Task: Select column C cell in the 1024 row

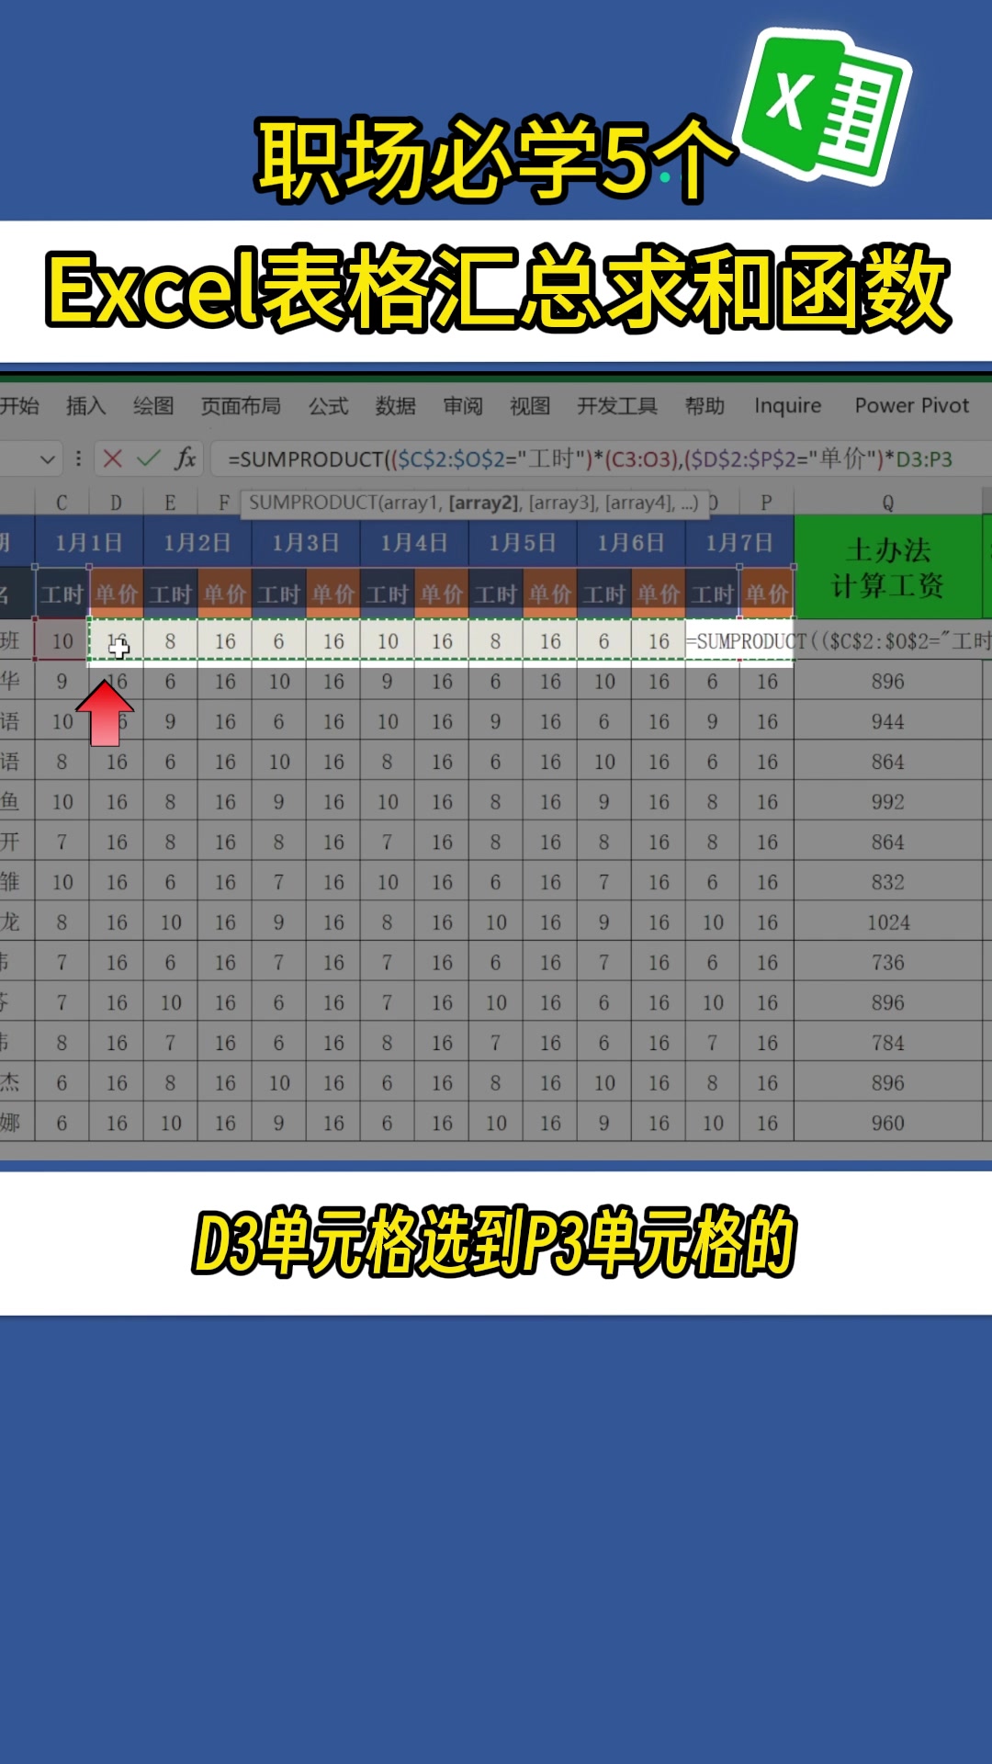Action: pos(62,922)
